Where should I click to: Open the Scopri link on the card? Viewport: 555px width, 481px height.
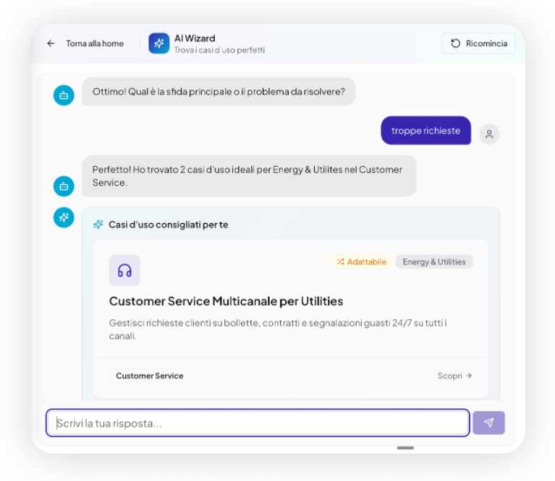coord(454,376)
